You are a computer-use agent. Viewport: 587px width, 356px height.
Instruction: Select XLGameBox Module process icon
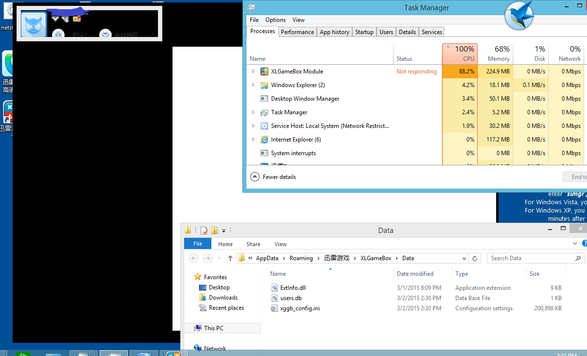click(x=264, y=71)
